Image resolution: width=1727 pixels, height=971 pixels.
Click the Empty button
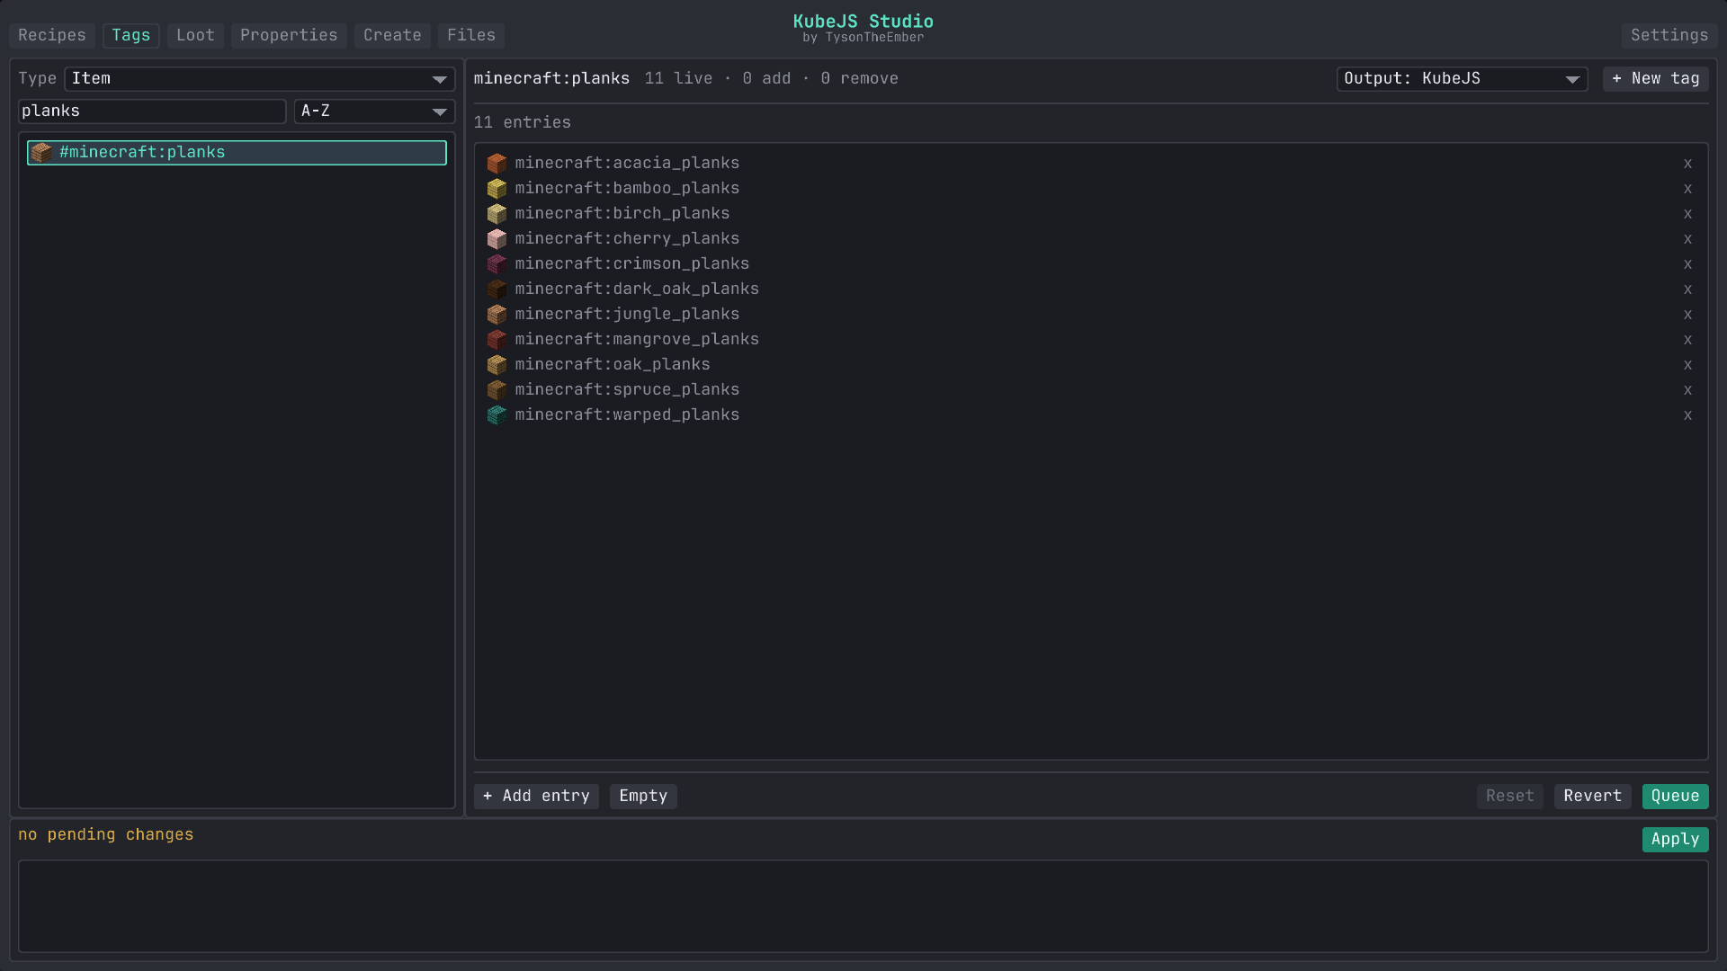point(643,797)
